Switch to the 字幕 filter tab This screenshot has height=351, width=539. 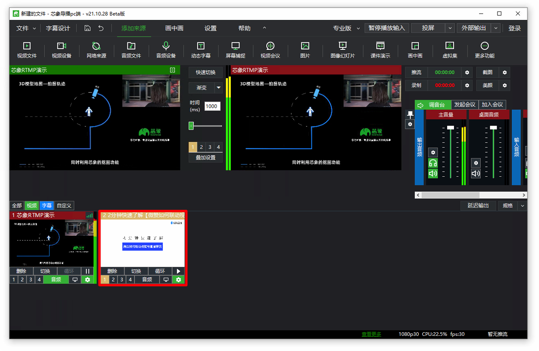pyautogui.click(x=46, y=206)
